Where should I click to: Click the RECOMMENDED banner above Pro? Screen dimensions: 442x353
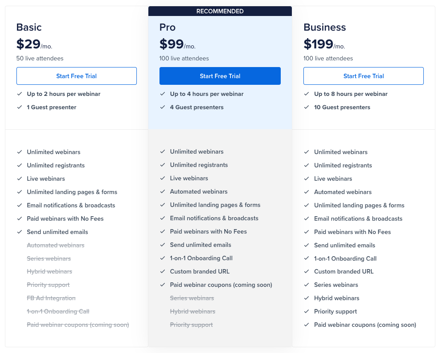click(220, 11)
